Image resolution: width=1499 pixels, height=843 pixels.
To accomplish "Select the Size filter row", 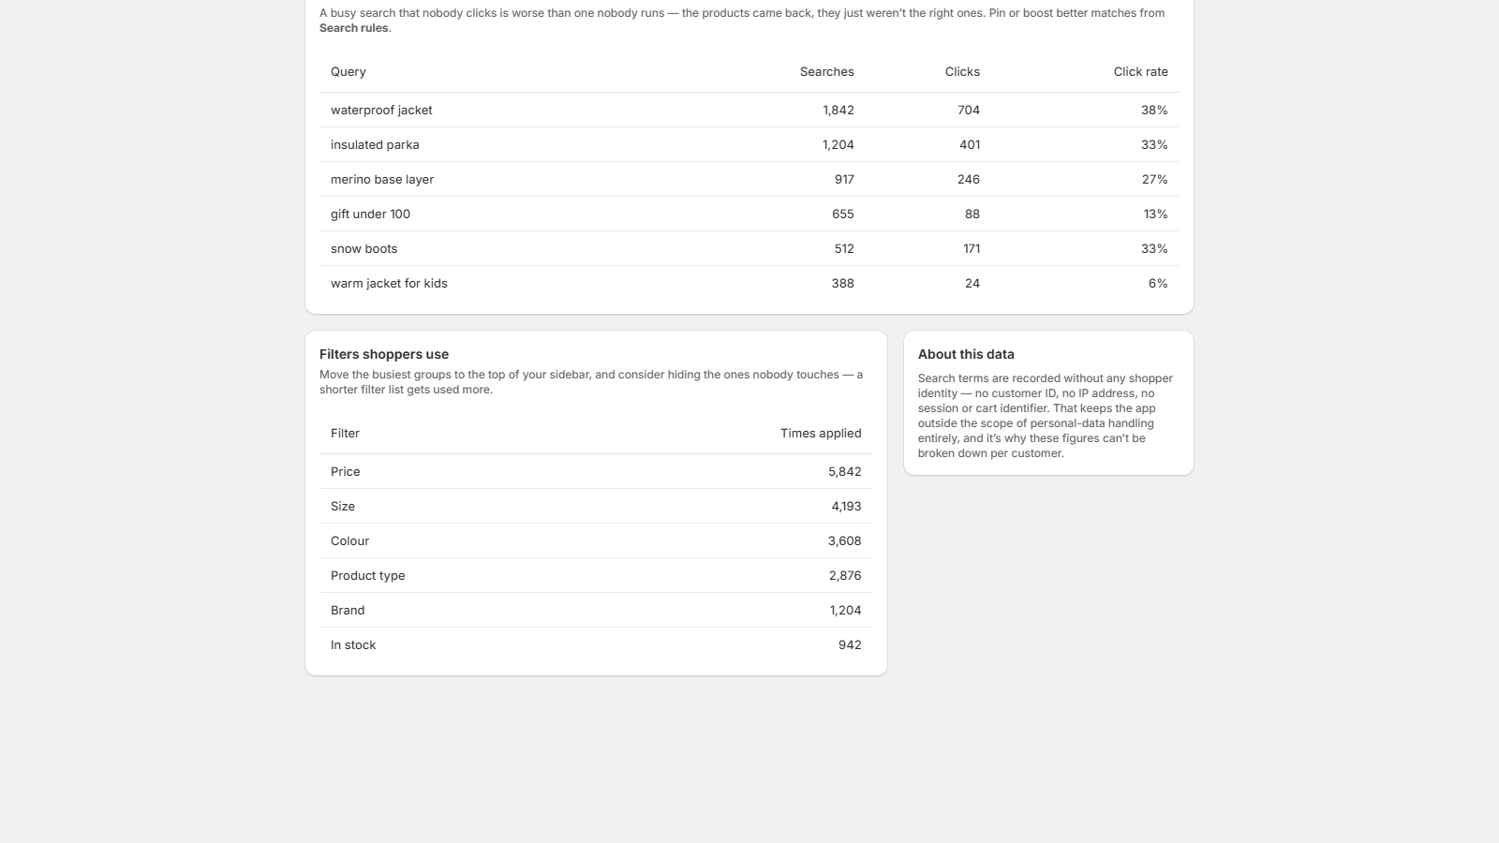I will pos(596,506).
